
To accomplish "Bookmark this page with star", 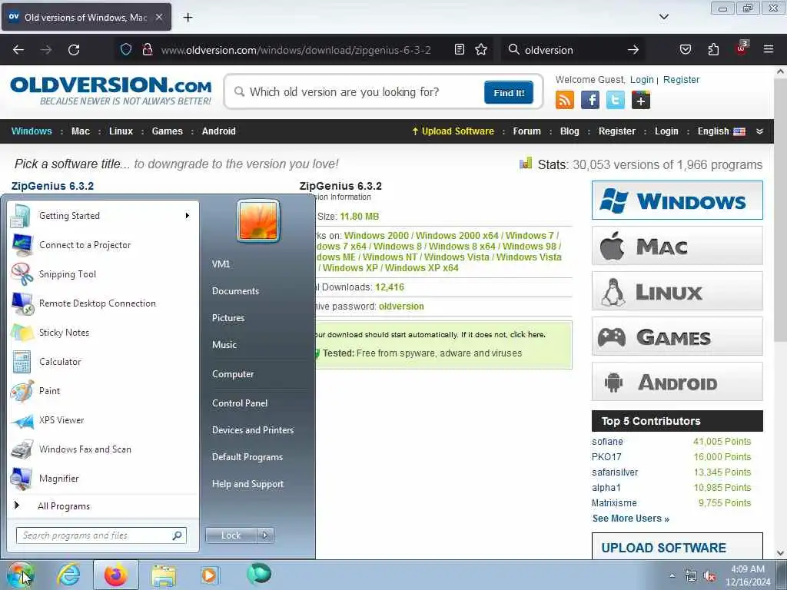I will (x=481, y=50).
